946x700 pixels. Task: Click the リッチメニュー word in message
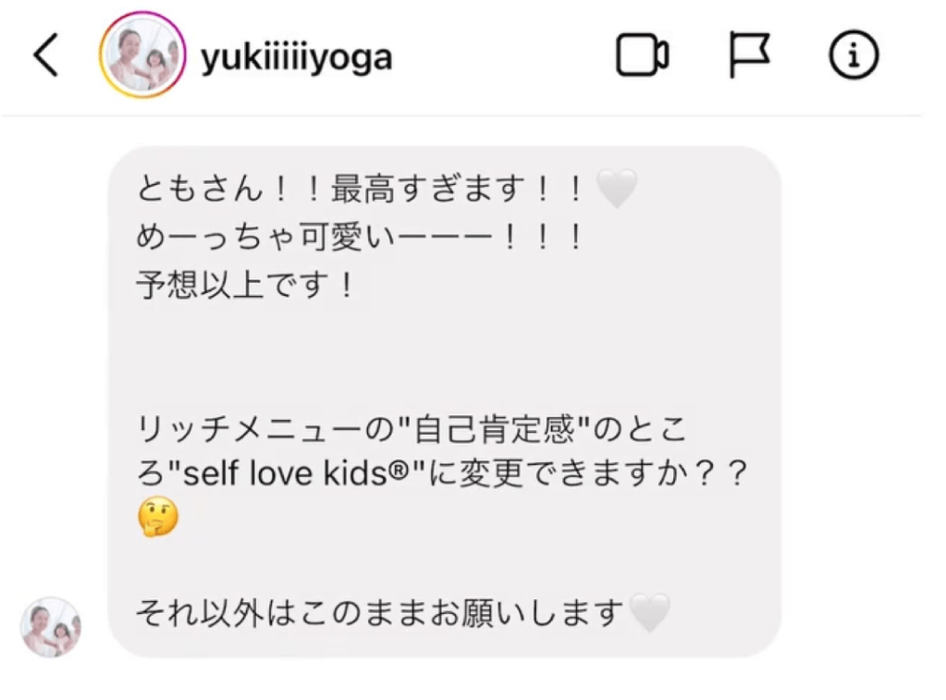pos(251,429)
